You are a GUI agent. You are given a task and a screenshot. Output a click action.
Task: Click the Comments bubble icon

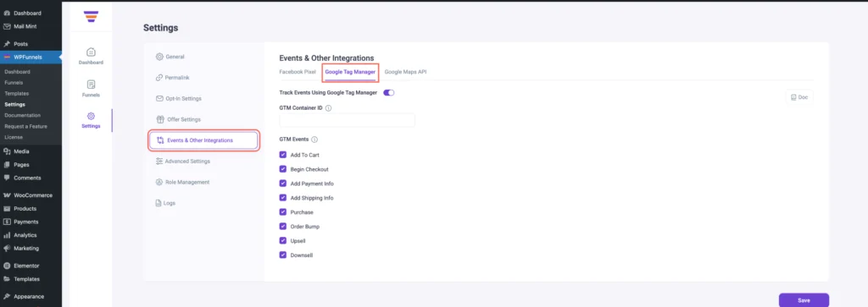[x=7, y=178]
